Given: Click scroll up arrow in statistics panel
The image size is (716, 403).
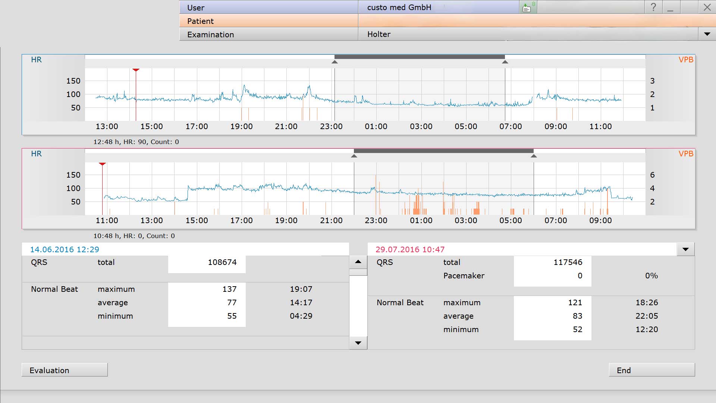Looking at the screenshot, I should click(358, 262).
